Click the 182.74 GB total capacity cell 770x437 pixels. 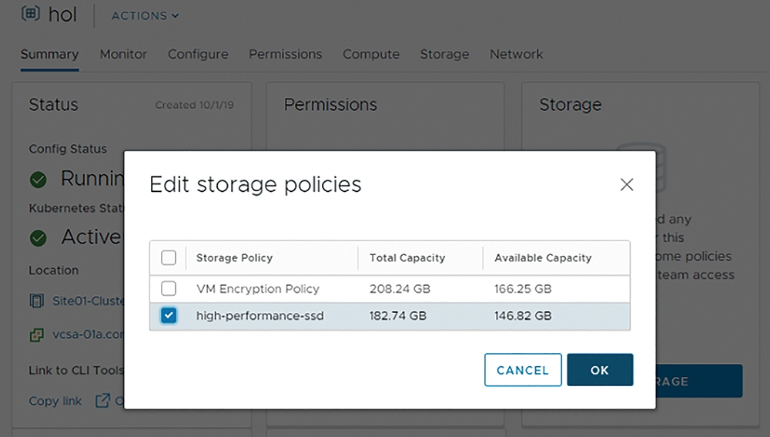pyautogui.click(x=398, y=315)
